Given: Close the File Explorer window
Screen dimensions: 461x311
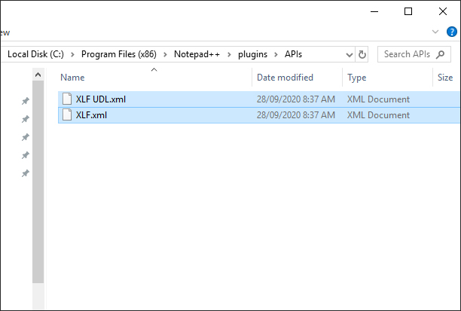Looking at the screenshot, I should pyautogui.click(x=443, y=11).
